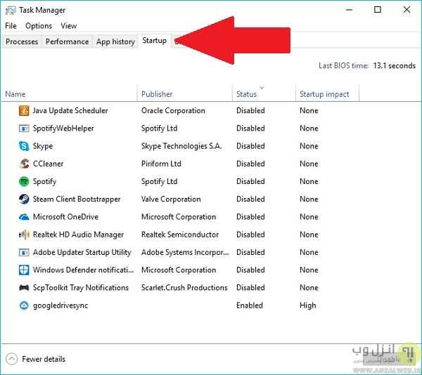Viewport: 422px width, 375px height.
Task: Click the Microsoft OneDrive cloud icon
Action: pyautogui.click(x=24, y=217)
